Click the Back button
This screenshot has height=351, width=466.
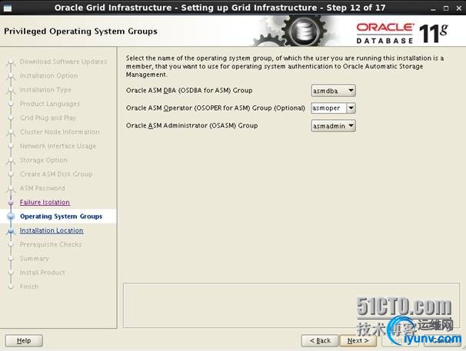320,340
